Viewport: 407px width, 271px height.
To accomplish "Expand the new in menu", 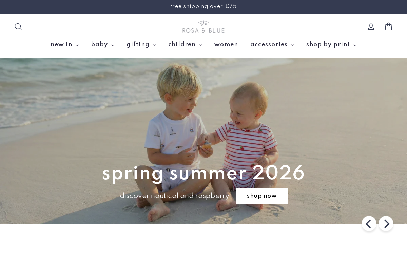I will [65, 45].
